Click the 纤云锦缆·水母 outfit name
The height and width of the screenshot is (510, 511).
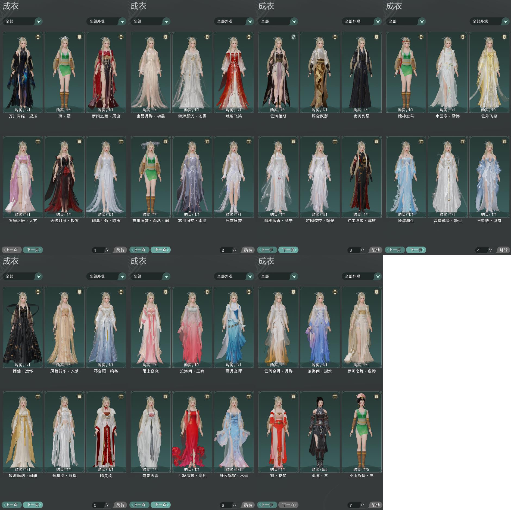coord(234,476)
